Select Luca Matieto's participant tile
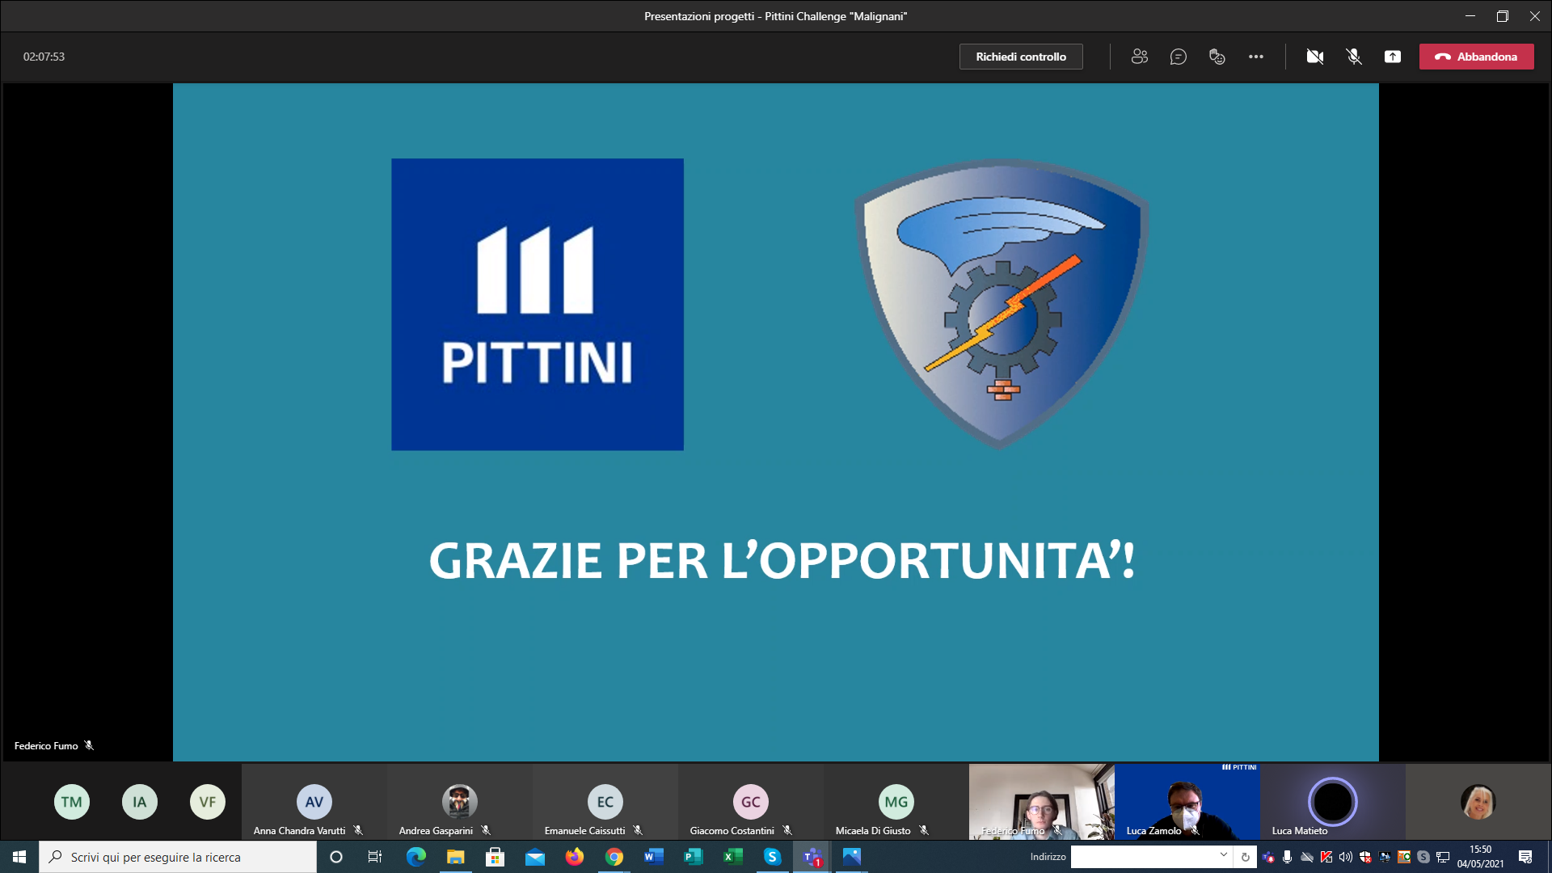The image size is (1552, 873). 1333,802
